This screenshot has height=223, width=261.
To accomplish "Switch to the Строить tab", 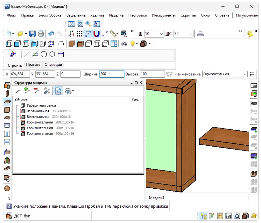I will point(15,65).
